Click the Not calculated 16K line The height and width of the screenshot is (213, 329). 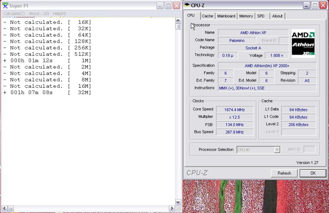coord(47,22)
